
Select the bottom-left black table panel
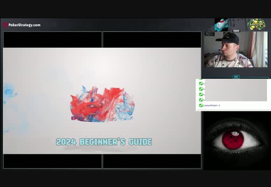[52, 161]
